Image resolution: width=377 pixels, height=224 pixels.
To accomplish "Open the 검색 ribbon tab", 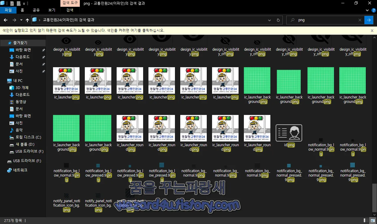I will click(x=70, y=10).
